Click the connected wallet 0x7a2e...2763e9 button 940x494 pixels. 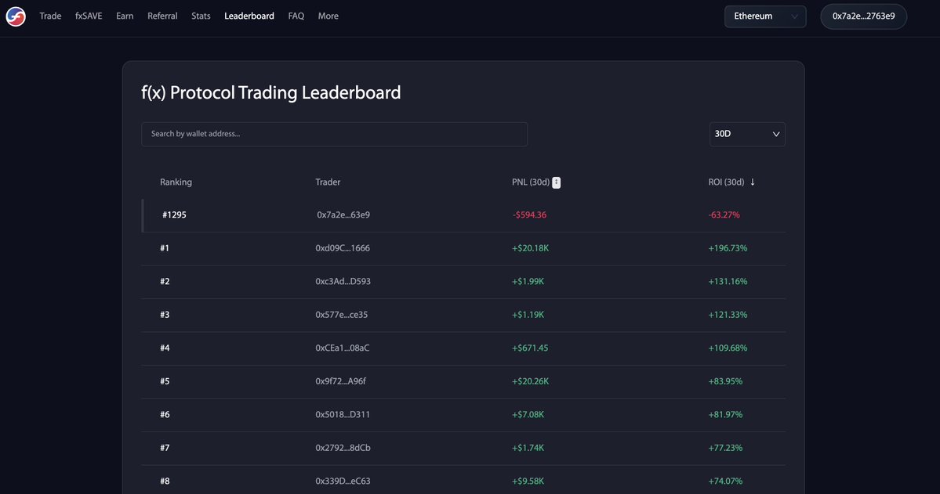point(863,16)
